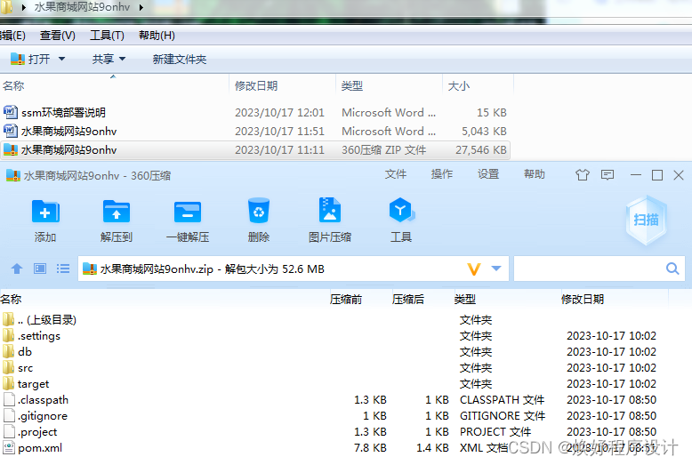The width and height of the screenshot is (692, 465).
Task: Switch to the icon view mode button
Action: [40, 269]
